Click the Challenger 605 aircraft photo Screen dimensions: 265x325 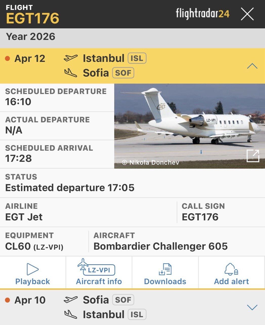[x=189, y=122]
